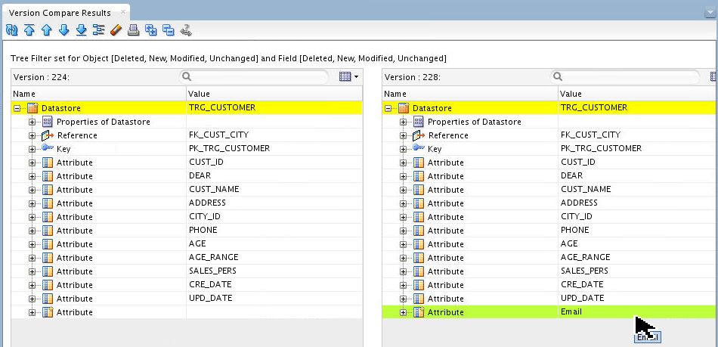Close the Version Compare Results tab
The height and width of the screenshot is (347, 718).
click(x=122, y=13)
